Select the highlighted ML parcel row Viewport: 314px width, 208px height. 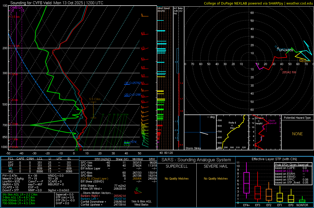coord(40,168)
